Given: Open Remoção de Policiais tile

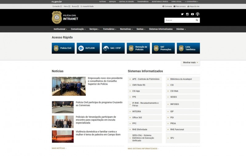Looking at the screenshot, I should point(138,48).
